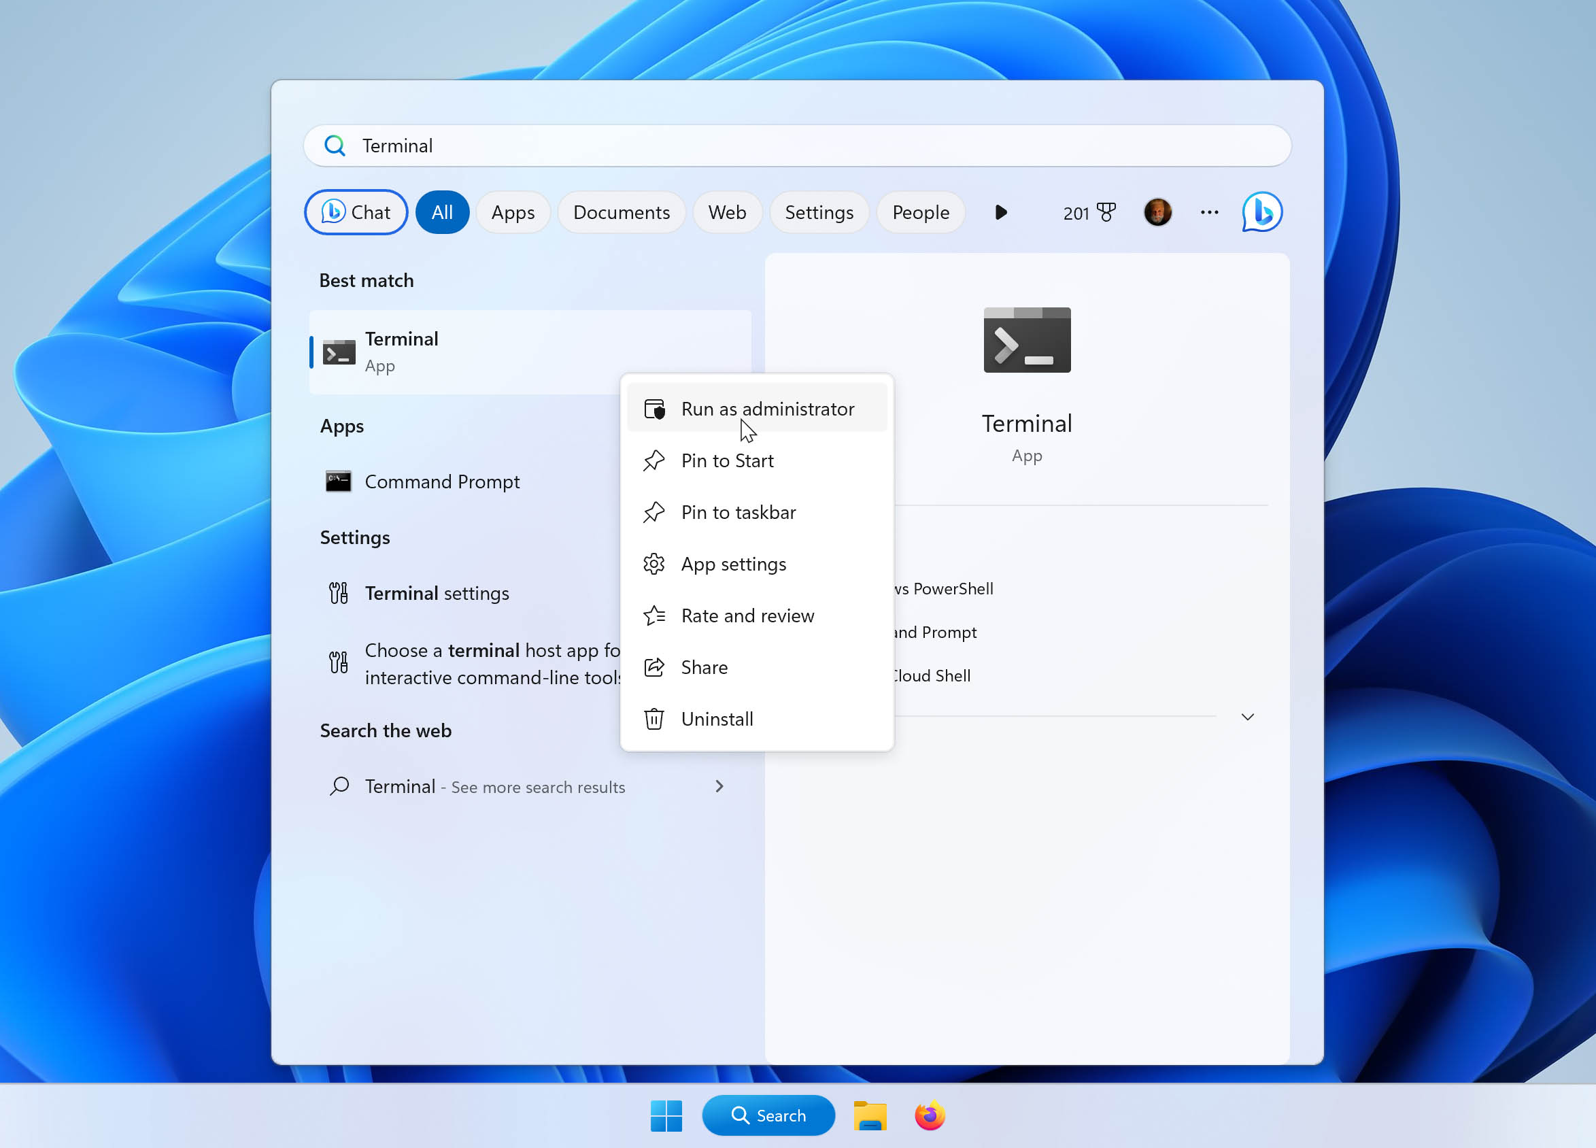The image size is (1596, 1148).
Task: Click the Firefox browser icon in taskbar
Action: point(930,1115)
